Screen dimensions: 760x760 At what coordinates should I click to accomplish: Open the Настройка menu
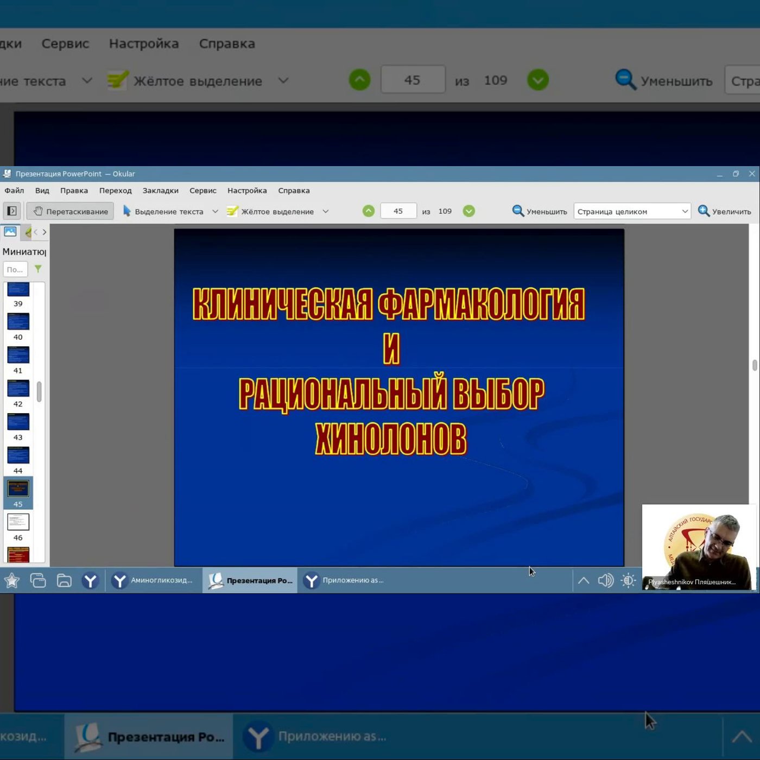point(247,191)
